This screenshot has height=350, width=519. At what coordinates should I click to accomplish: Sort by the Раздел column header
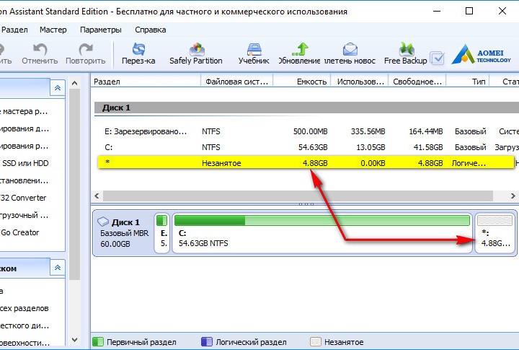[x=146, y=82]
